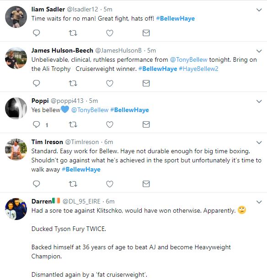
Task: Open the one reply on Poppi's tweet
Action: click(41, 124)
